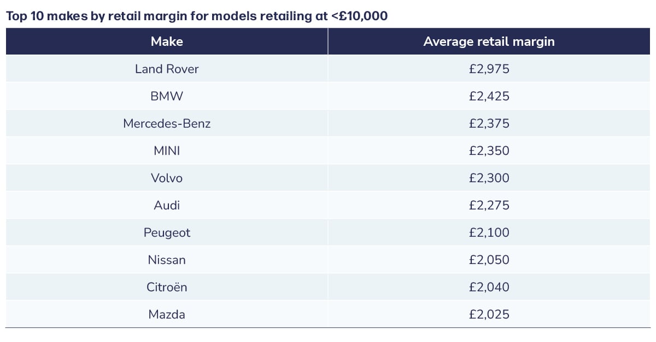Click the £2,100 margin value
The width and height of the screenshot is (656, 342).
tap(489, 232)
